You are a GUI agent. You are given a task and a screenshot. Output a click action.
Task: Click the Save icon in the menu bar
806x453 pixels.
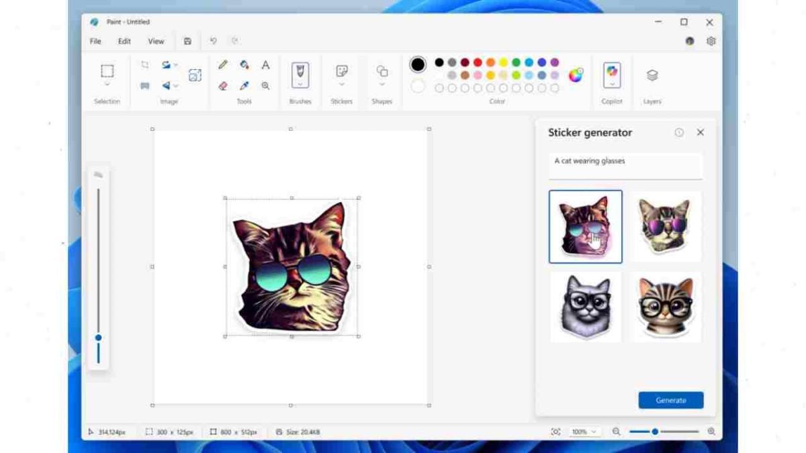pos(187,42)
